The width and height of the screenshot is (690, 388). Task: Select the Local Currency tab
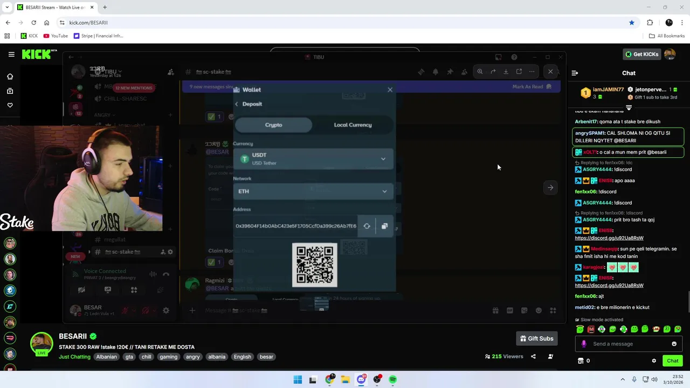[x=353, y=125]
